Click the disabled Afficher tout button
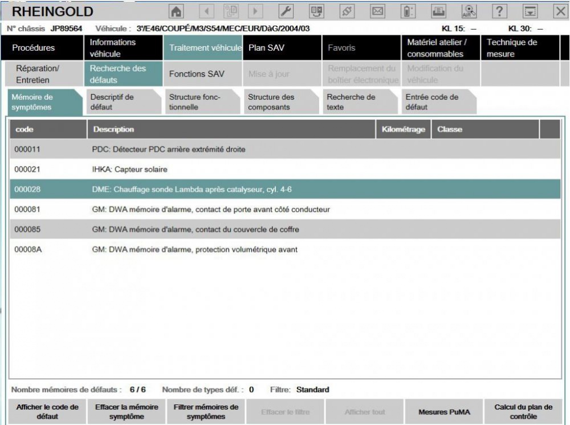This screenshot has width=570, height=425. pyautogui.click(x=365, y=411)
